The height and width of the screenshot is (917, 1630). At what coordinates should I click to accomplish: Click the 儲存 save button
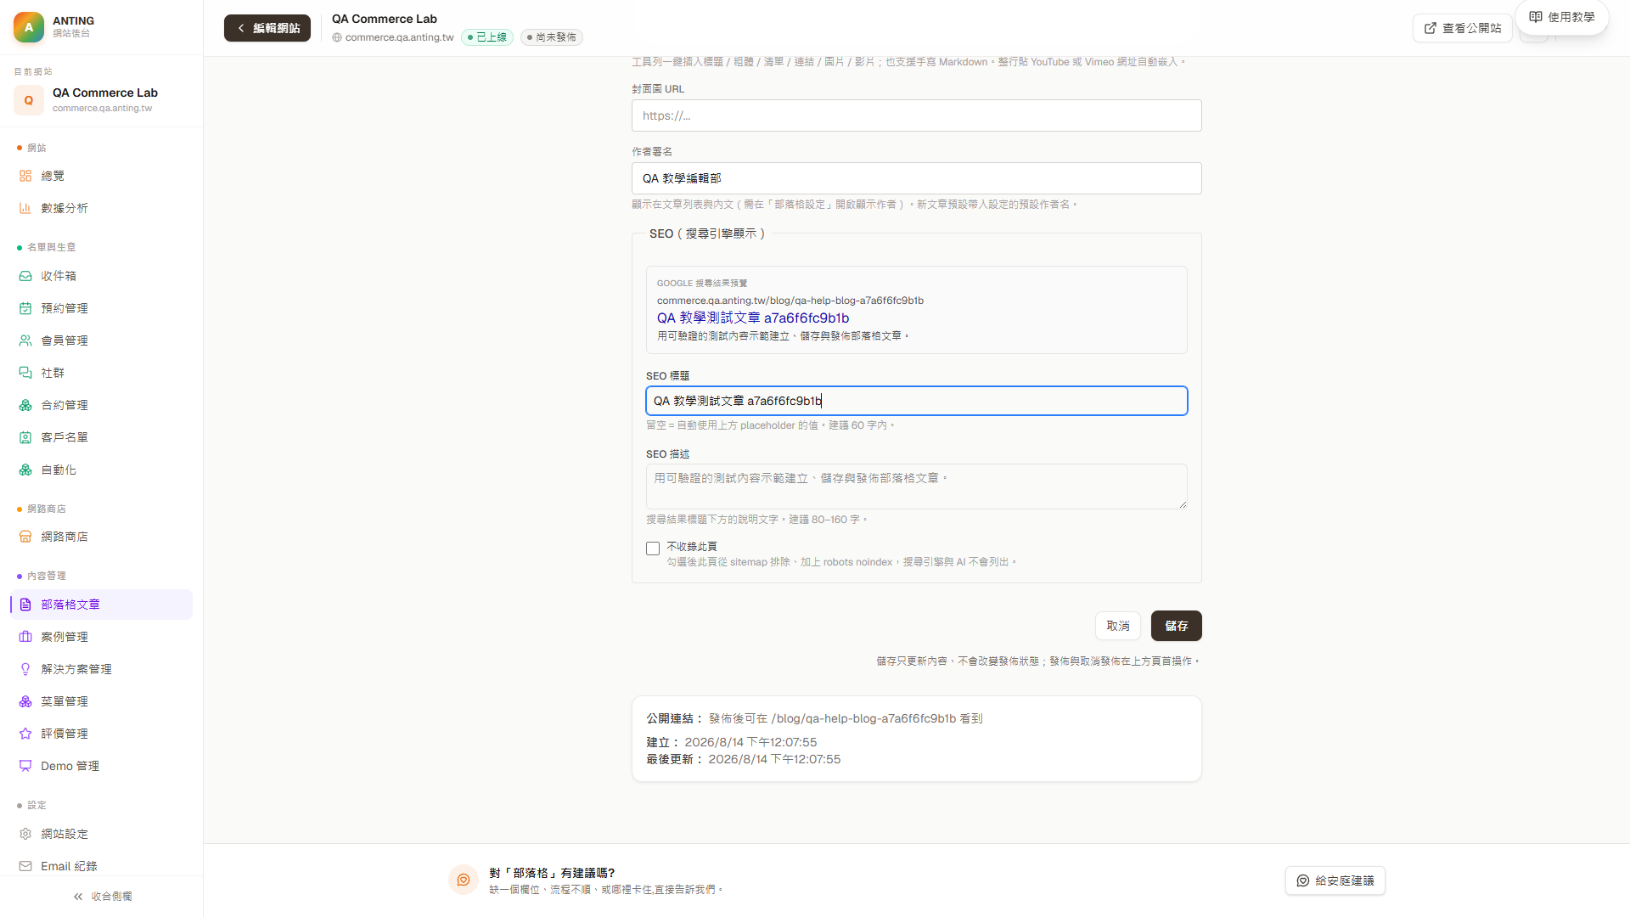tap(1177, 626)
